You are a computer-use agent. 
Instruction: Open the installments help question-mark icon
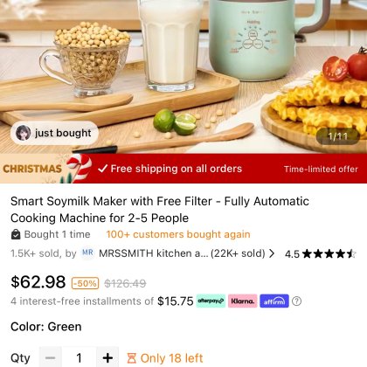pyautogui.click(x=296, y=301)
